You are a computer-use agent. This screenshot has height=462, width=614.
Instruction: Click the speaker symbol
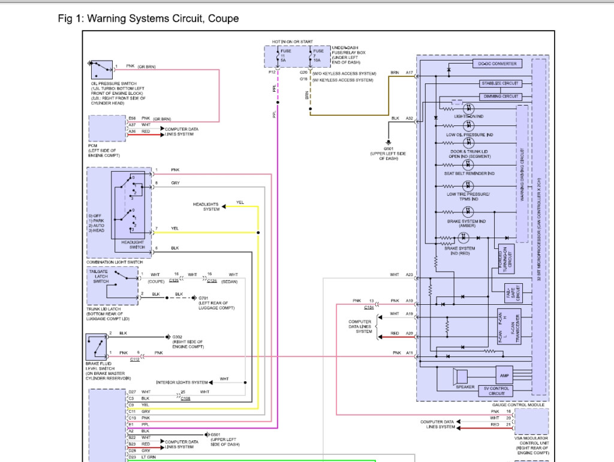[460, 376]
